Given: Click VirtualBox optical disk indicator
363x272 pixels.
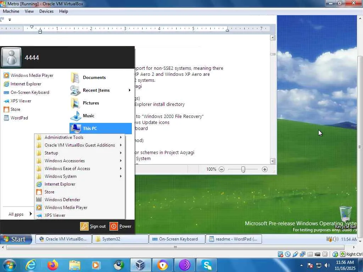Looking at the screenshot, I should [x=288, y=254].
